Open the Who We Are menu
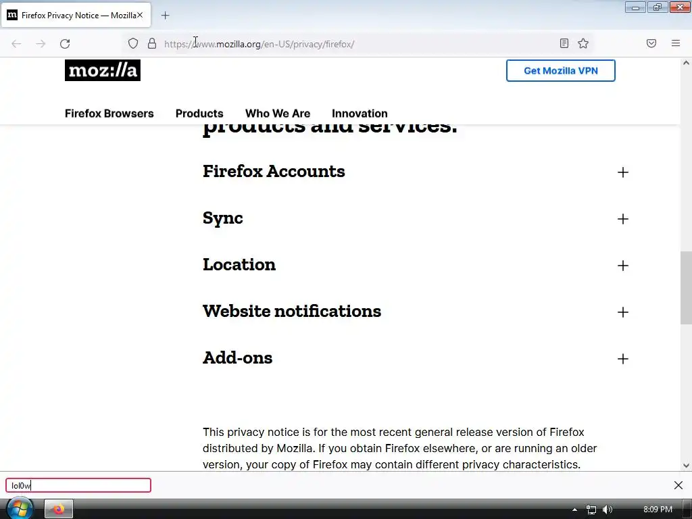The height and width of the screenshot is (519, 692). 278,114
